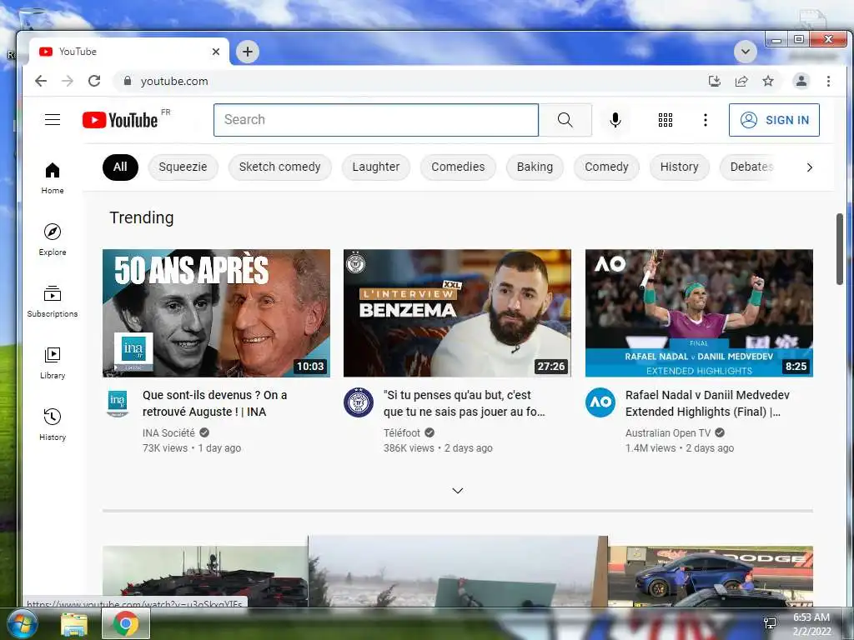This screenshot has width=854, height=640.
Task: Click browser back arrow
Action: 41,81
